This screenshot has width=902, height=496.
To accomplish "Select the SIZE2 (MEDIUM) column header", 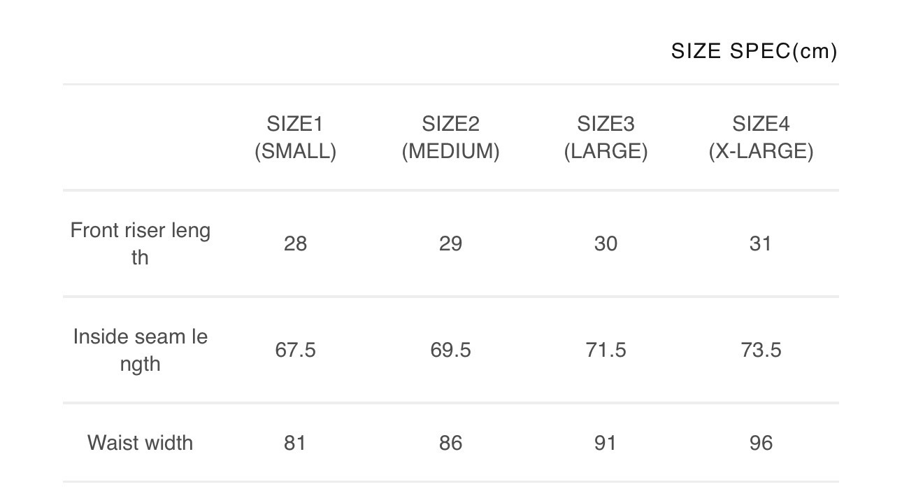I will tap(450, 138).
